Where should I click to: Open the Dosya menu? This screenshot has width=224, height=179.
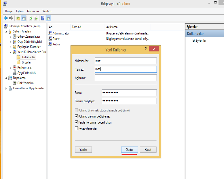pyautogui.click(x=9, y=11)
